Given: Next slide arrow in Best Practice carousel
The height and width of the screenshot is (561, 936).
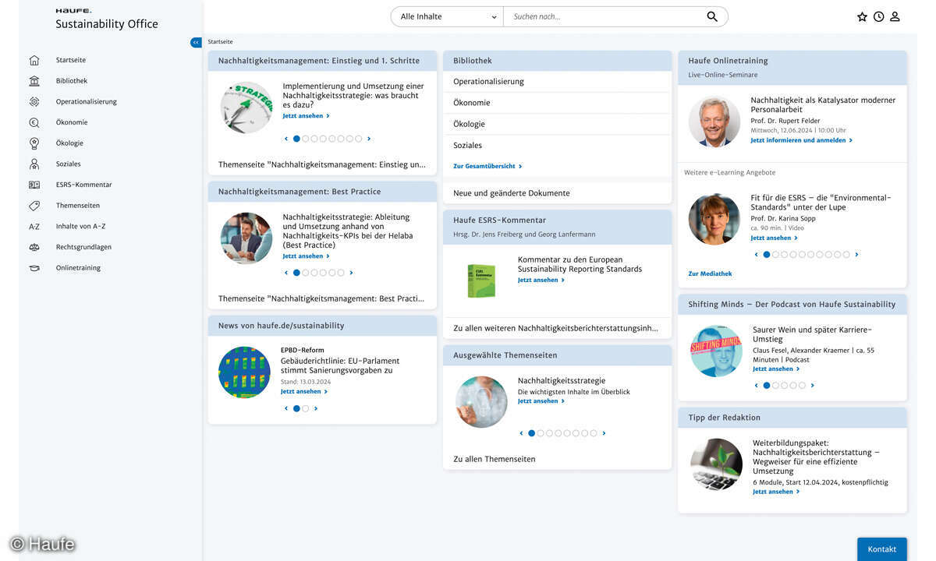Looking at the screenshot, I should coord(351,273).
